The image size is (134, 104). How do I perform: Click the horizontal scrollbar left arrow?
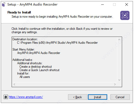15,84
